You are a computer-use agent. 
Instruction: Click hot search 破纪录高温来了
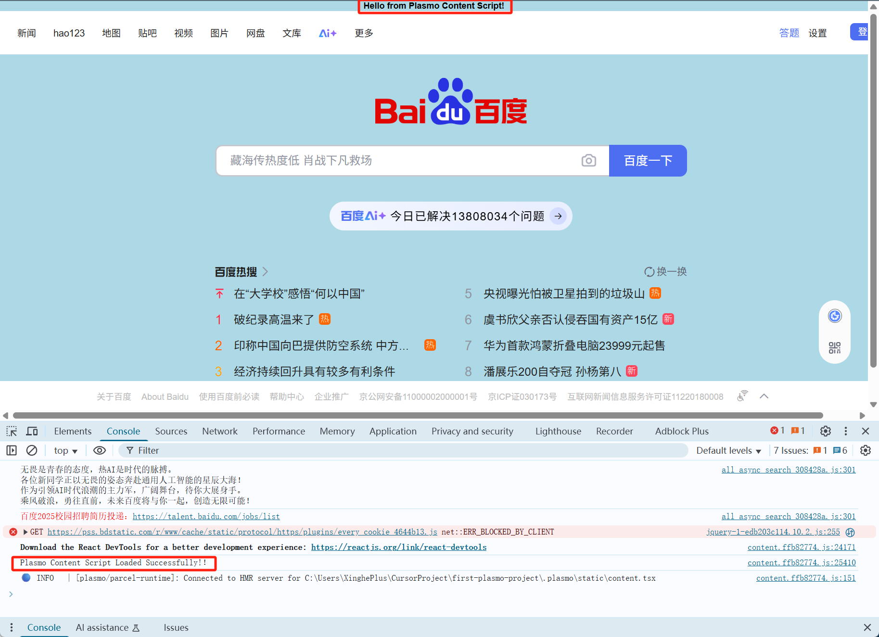(x=274, y=319)
